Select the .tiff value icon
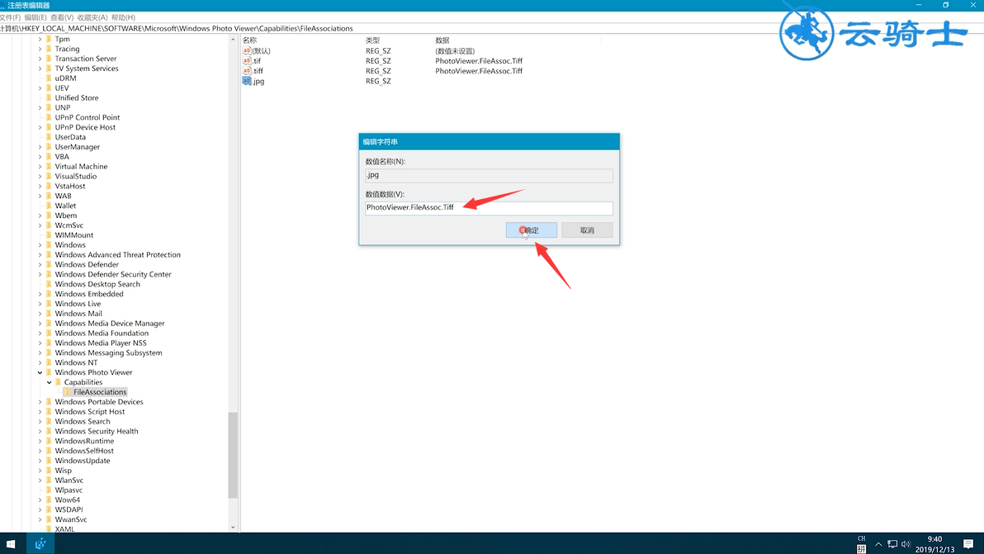The image size is (984, 554). click(x=247, y=71)
